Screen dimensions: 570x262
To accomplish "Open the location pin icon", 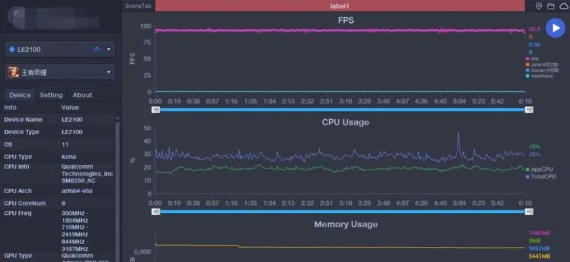I will [x=539, y=6].
